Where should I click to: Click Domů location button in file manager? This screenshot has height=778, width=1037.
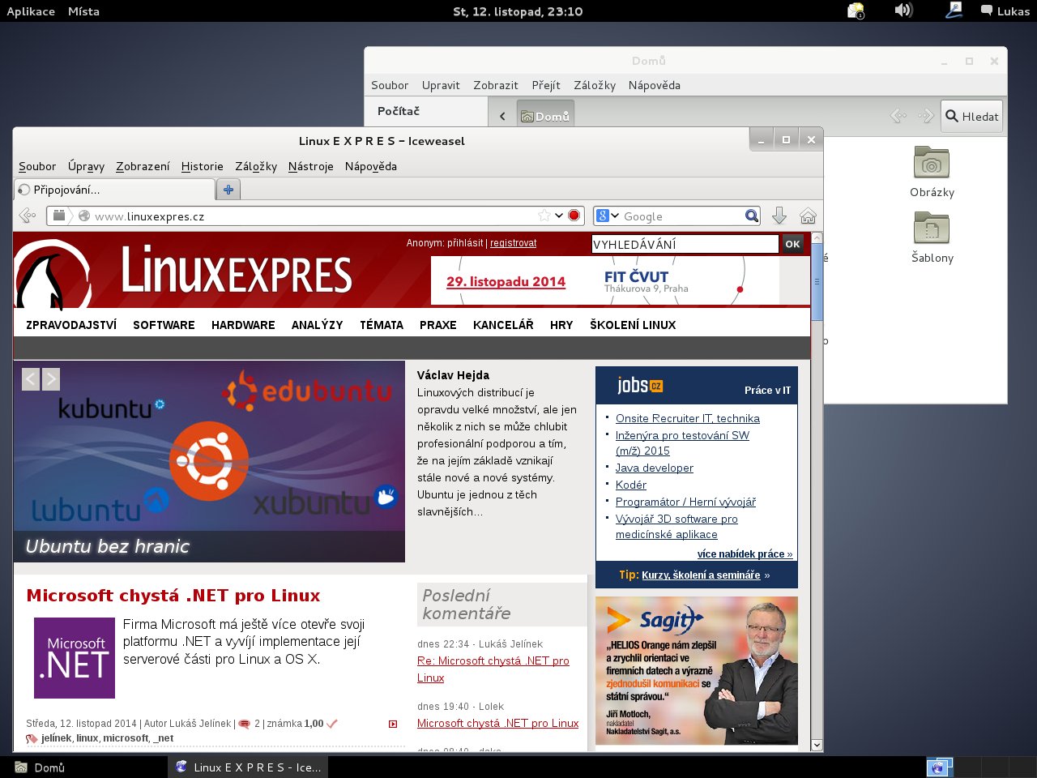click(545, 116)
